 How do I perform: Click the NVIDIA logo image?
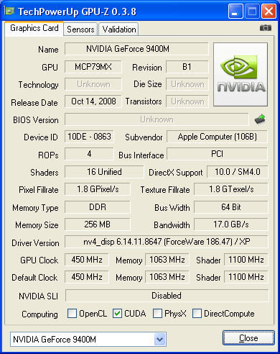pyautogui.click(x=241, y=74)
